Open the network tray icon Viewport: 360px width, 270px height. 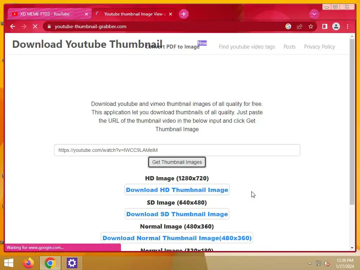click(318, 263)
